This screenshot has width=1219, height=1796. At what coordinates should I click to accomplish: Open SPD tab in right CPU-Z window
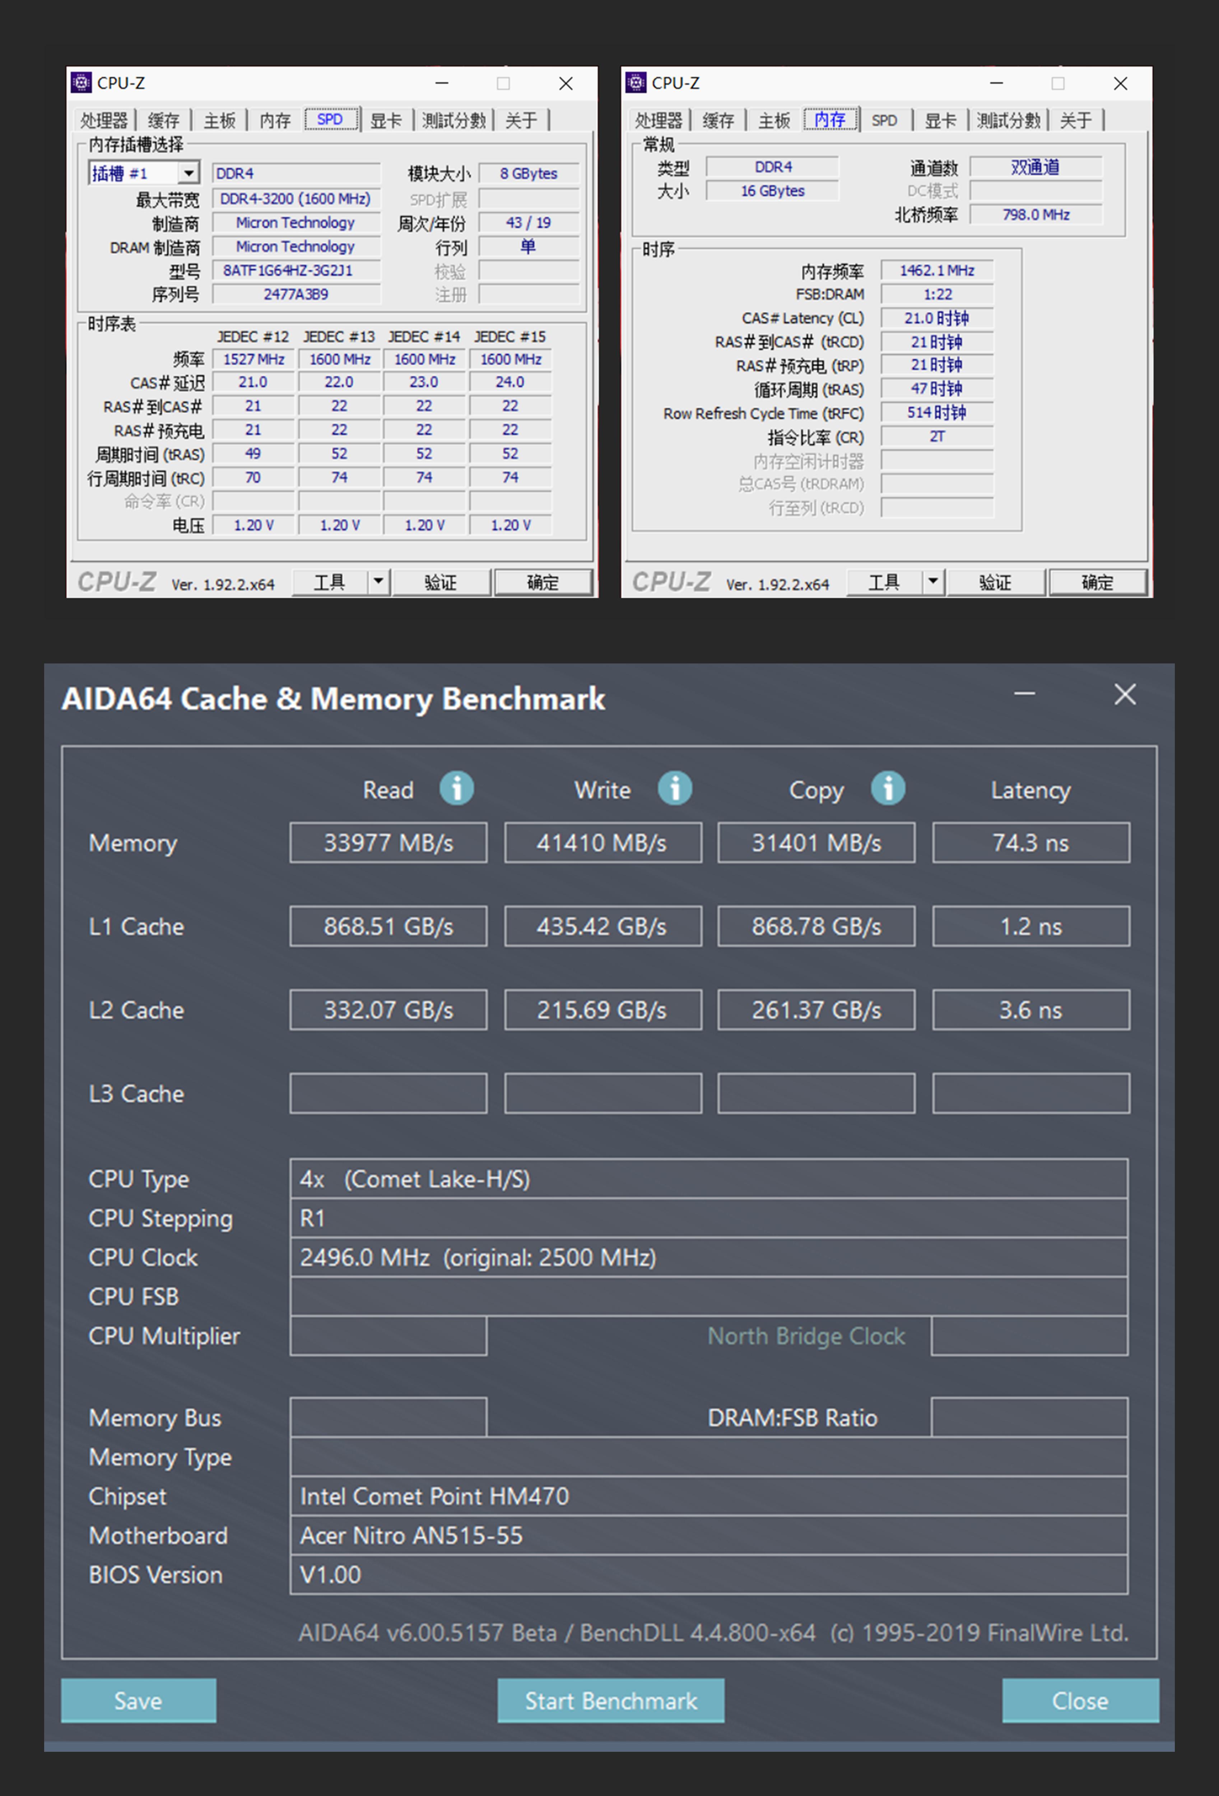click(884, 121)
